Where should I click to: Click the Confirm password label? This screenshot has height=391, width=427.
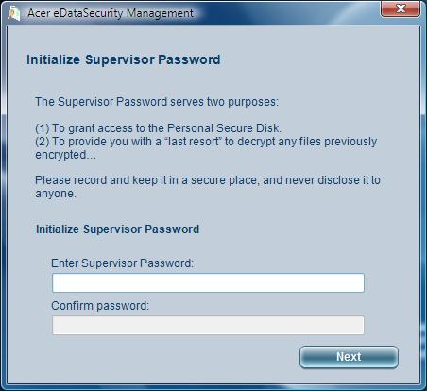tap(100, 306)
